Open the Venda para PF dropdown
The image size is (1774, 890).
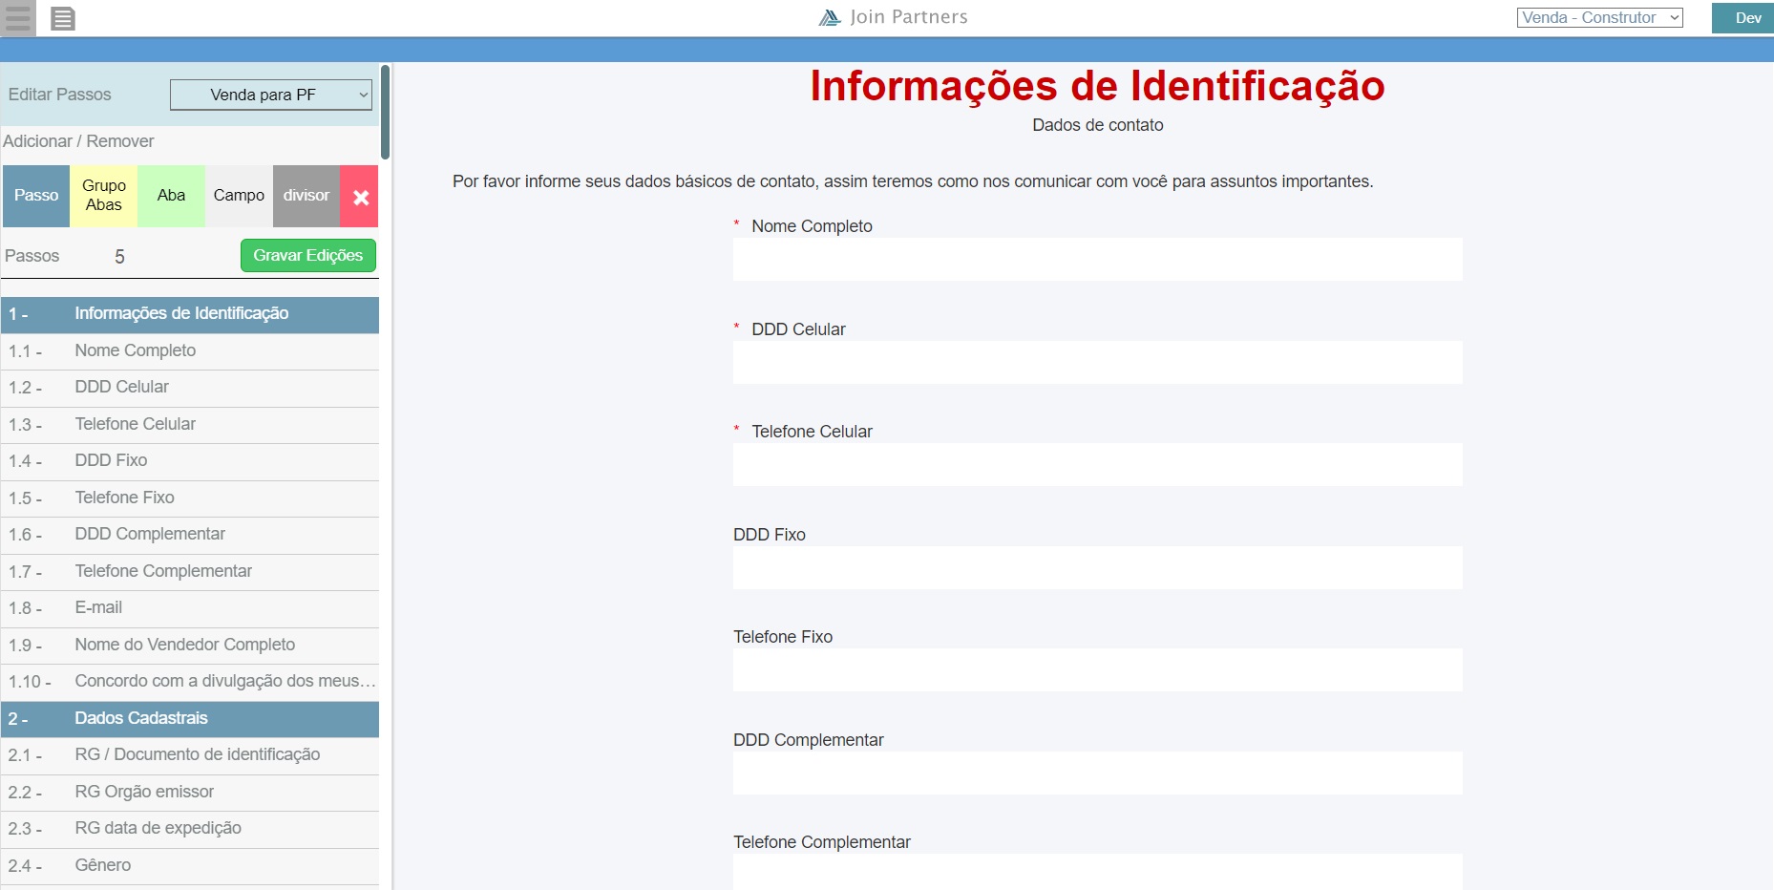coord(271,95)
